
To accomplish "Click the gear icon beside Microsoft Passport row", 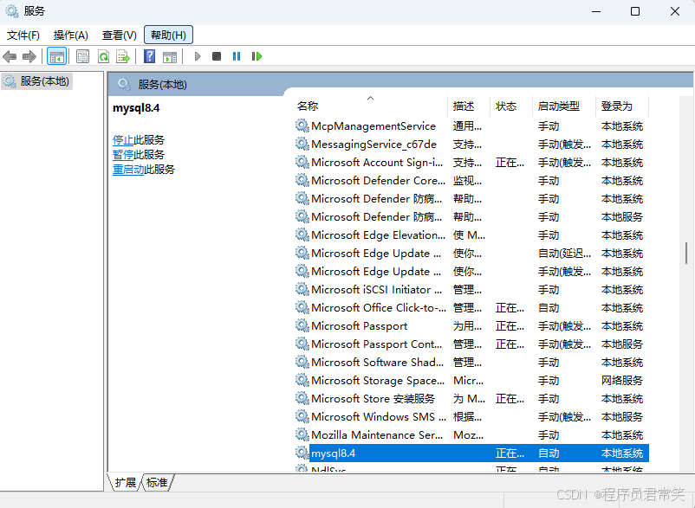I will tap(302, 326).
